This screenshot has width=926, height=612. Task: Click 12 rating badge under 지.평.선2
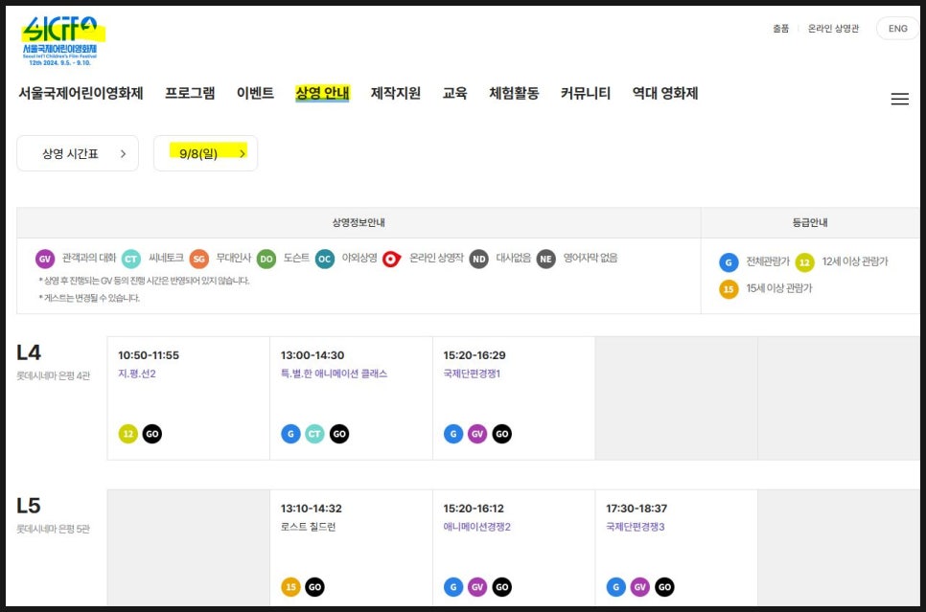point(128,434)
